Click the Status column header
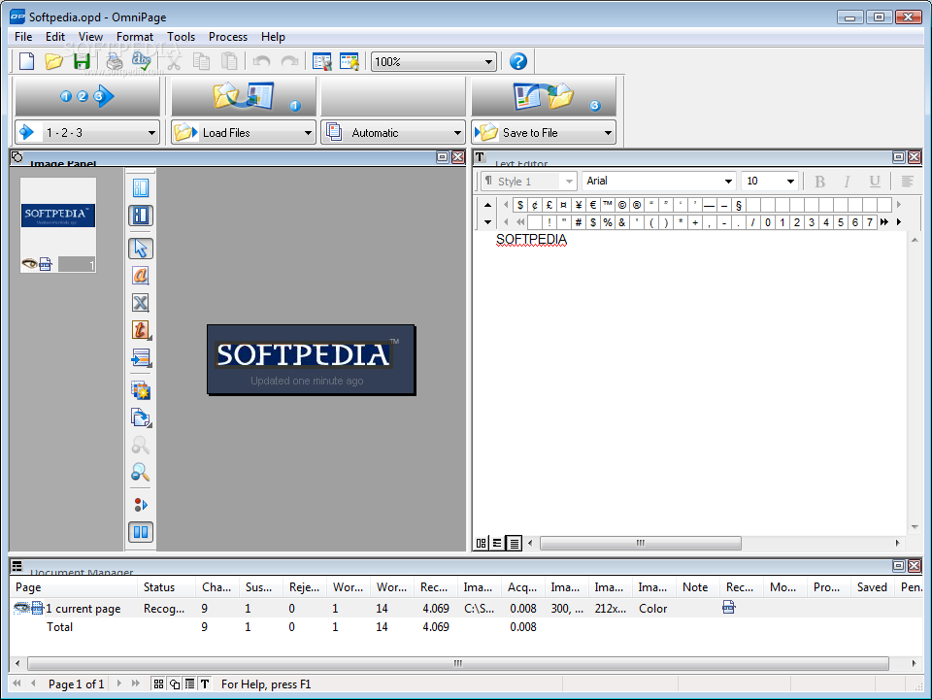 click(166, 587)
